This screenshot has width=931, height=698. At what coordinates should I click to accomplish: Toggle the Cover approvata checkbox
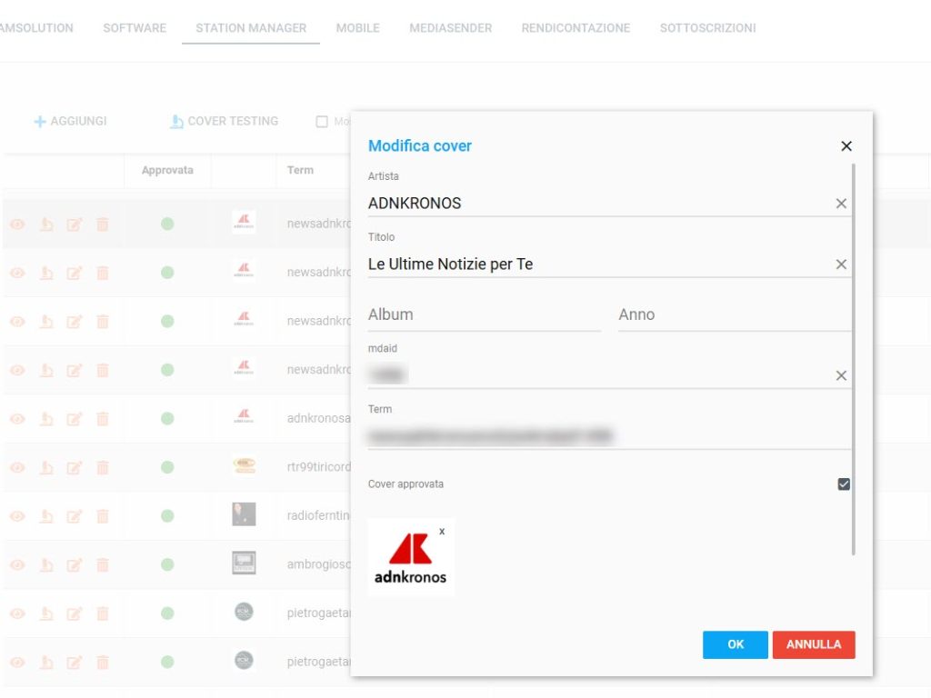pyautogui.click(x=844, y=484)
